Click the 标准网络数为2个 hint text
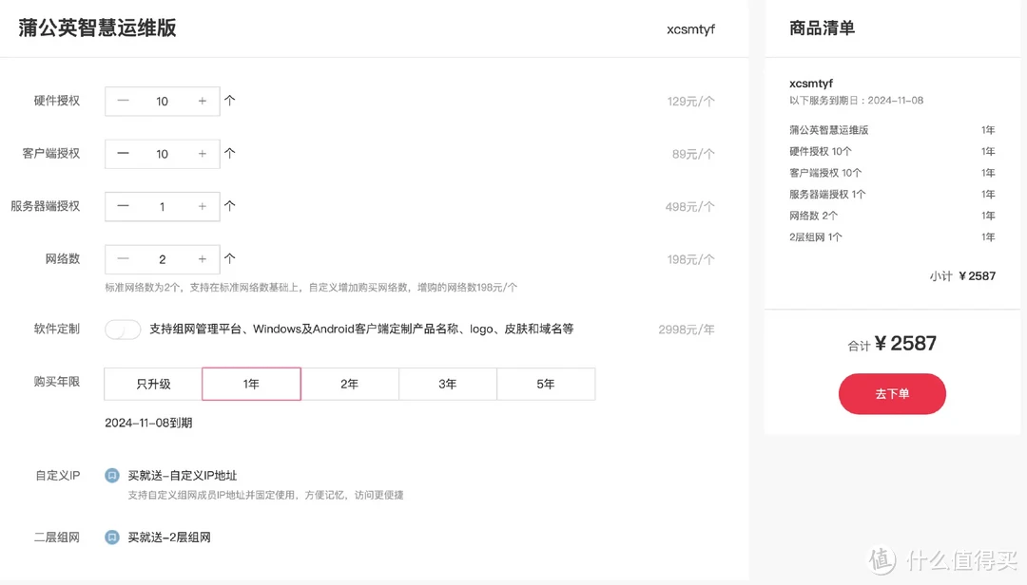The width and height of the screenshot is (1027, 585). coord(311,287)
